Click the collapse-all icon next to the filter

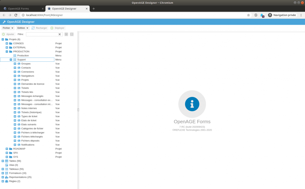coord(72,34)
